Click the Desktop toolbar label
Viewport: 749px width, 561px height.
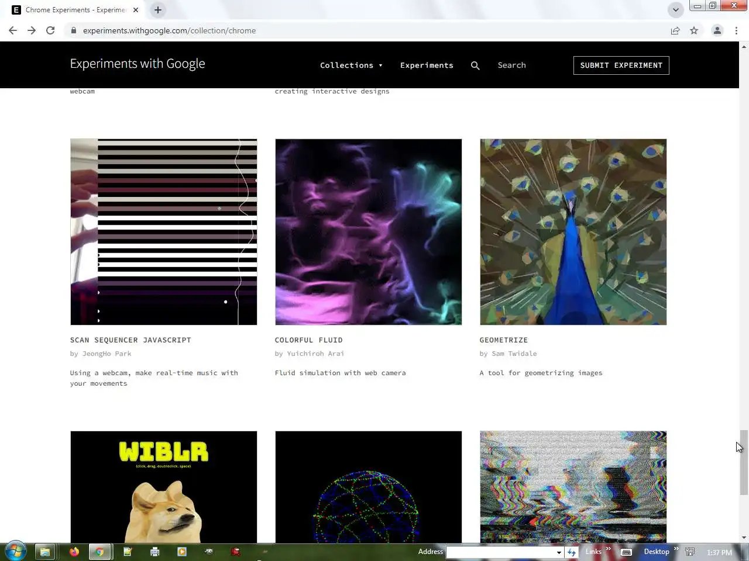point(657,552)
